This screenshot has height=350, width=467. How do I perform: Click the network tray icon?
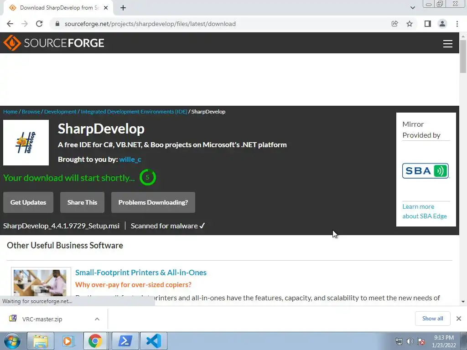[x=399, y=341]
